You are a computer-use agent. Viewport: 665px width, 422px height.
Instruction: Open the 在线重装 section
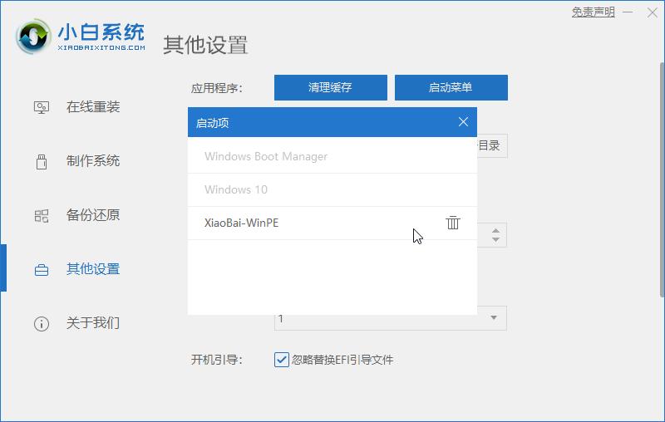(x=93, y=107)
